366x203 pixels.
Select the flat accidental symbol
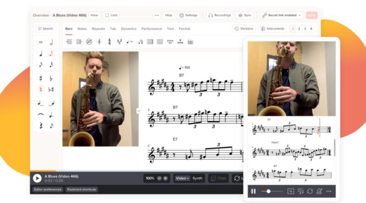51,78
